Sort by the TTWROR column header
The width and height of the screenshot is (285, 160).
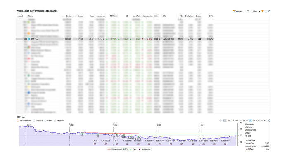(113, 16)
